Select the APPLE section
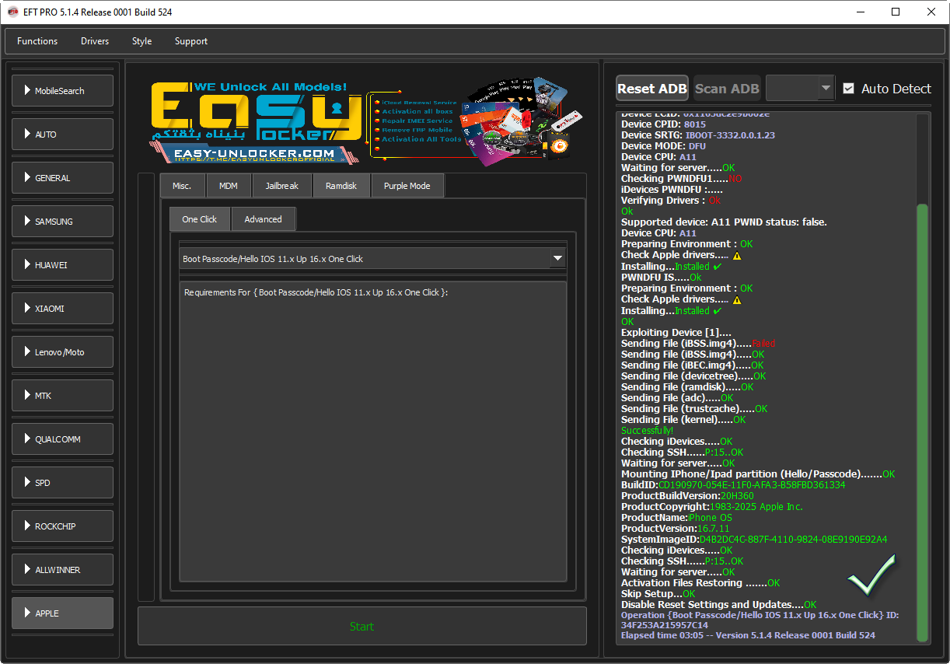This screenshot has width=950, height=664. pyautogui.click(x=62, y=613)
